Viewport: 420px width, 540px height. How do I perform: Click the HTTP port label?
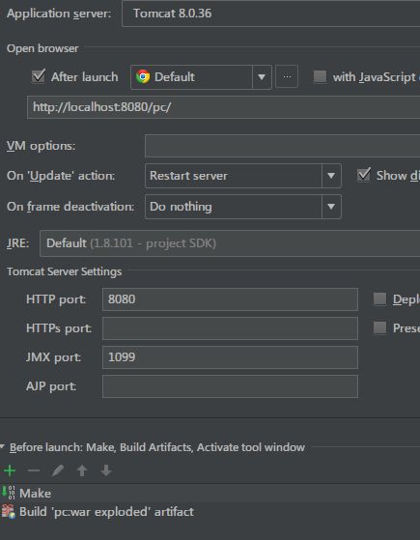(x=56, y=299)
